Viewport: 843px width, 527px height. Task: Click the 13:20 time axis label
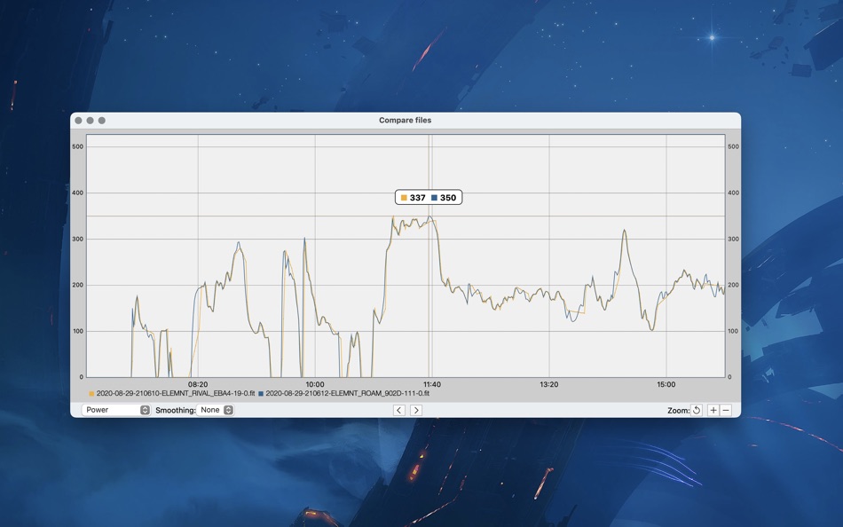pyautogui.click(x=549, y=384)
